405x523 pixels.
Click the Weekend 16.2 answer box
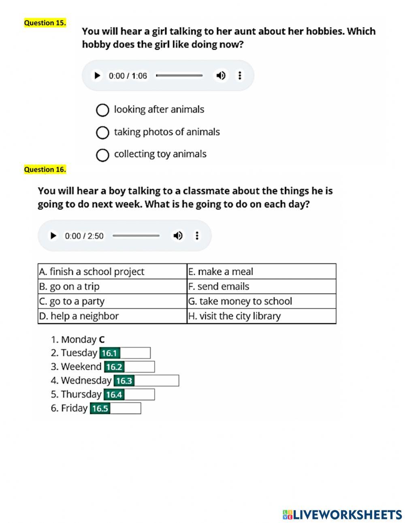point(139,367)
